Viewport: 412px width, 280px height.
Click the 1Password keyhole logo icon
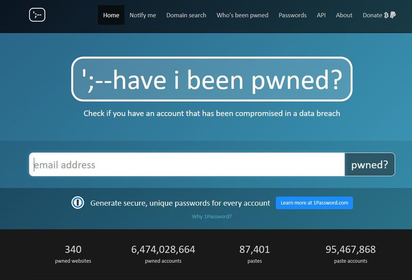[78, 203]
